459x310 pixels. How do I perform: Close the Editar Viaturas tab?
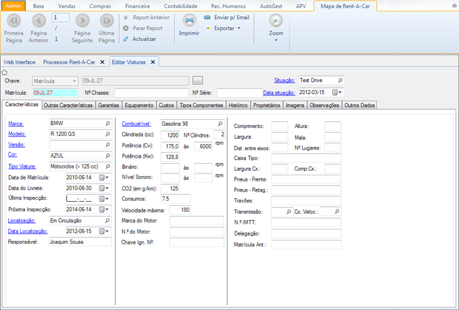point(153,62)
